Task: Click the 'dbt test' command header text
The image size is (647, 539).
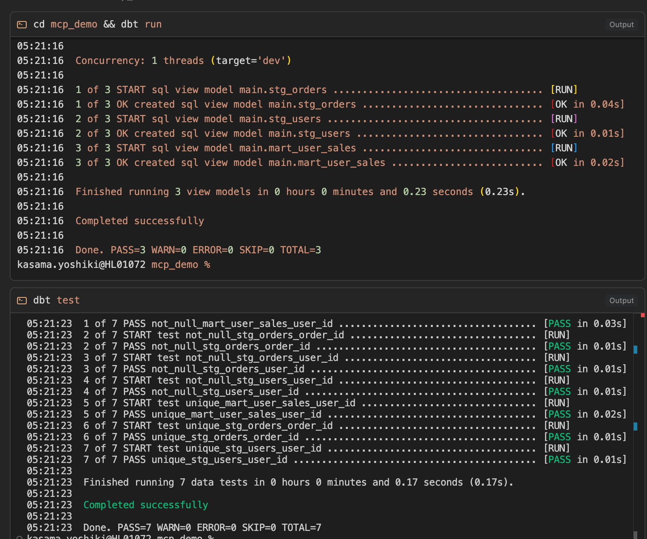Action: point(56,300)
